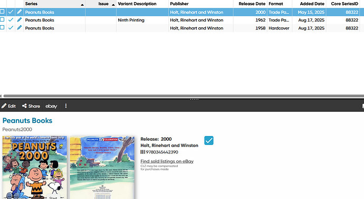Click the pencil edit icon for the 1962 row
Image resolution: width=364 pixels, height=199 pixels.
(x=20, y=20)
